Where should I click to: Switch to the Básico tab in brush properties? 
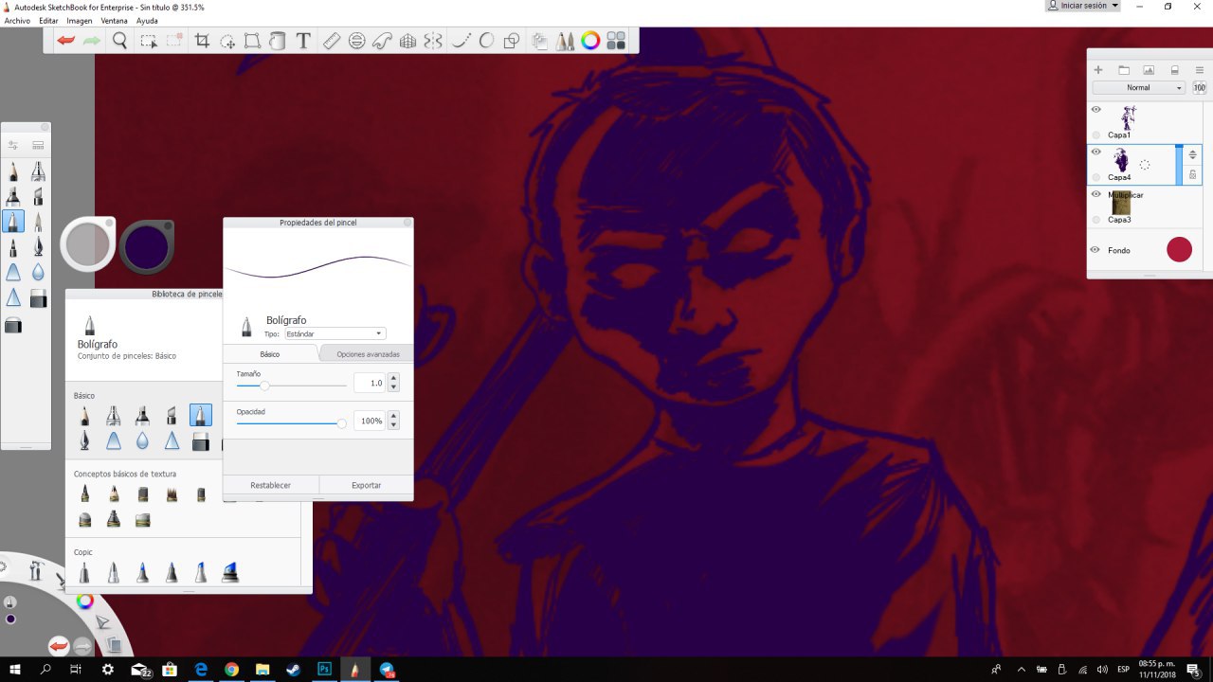(270, 354)
